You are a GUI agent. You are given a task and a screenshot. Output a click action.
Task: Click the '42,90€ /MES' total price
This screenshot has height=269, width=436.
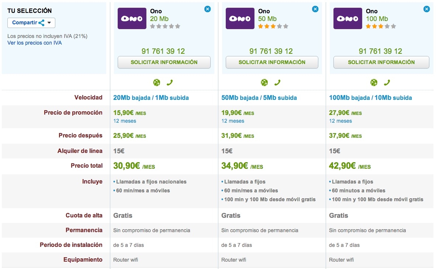(350, 166)
